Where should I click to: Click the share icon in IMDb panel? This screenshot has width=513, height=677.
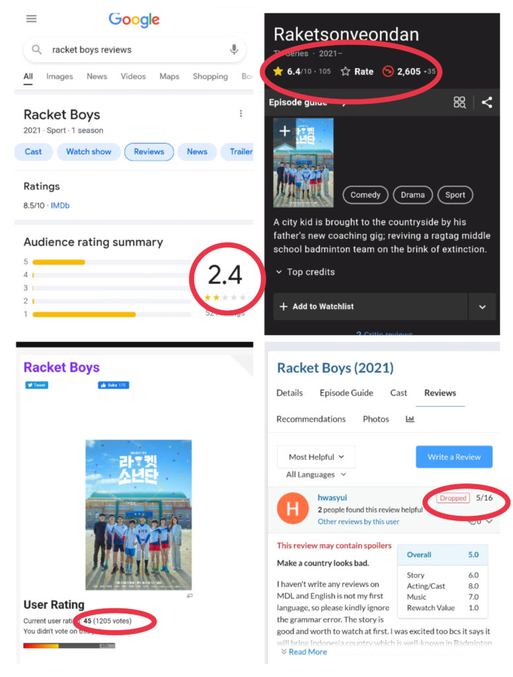[487, 102]
